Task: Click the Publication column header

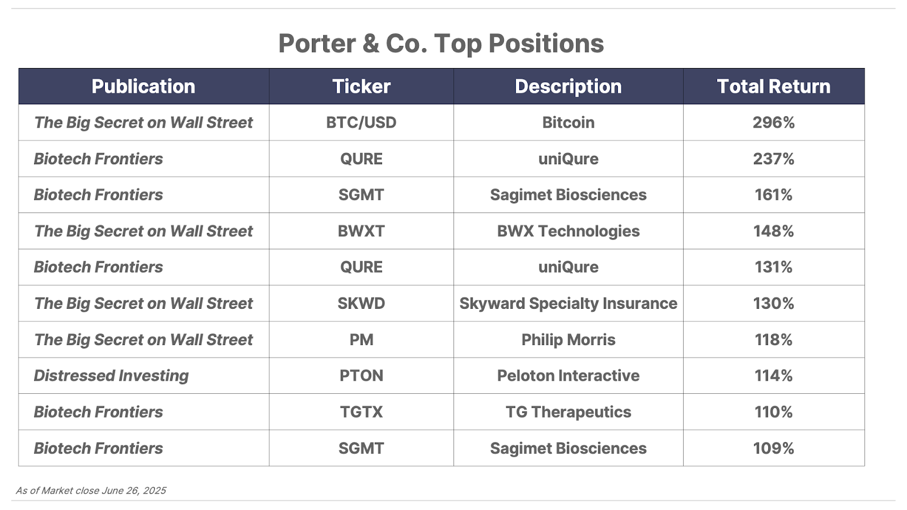Action: pyautogui.click(x=143, y=86)
